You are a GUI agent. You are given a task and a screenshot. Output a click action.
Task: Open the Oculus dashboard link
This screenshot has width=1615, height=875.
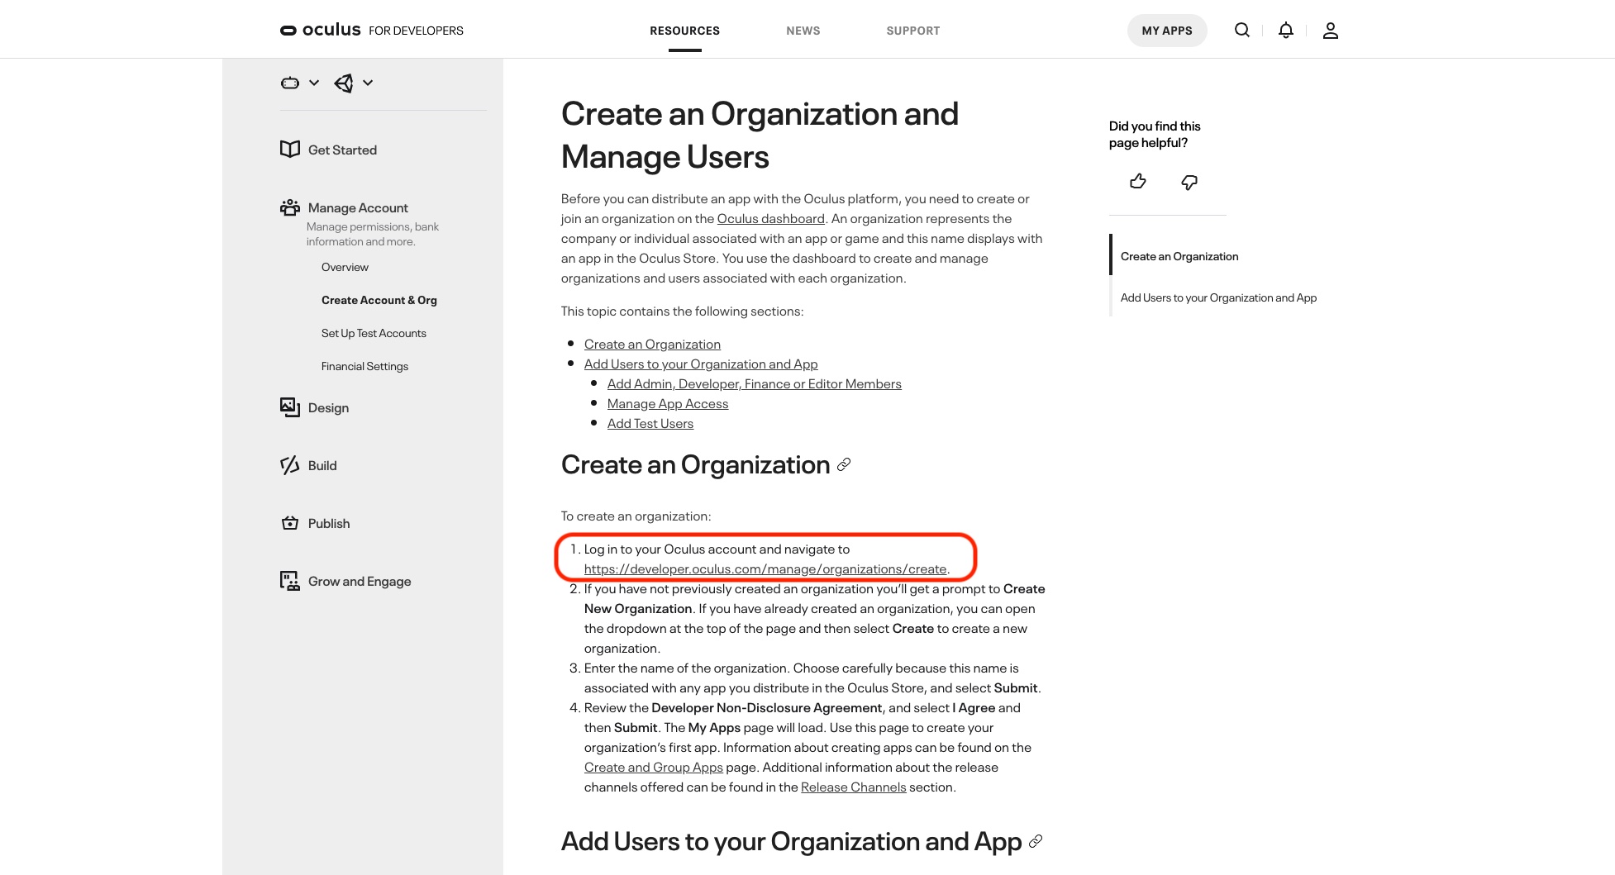(771, 218)
